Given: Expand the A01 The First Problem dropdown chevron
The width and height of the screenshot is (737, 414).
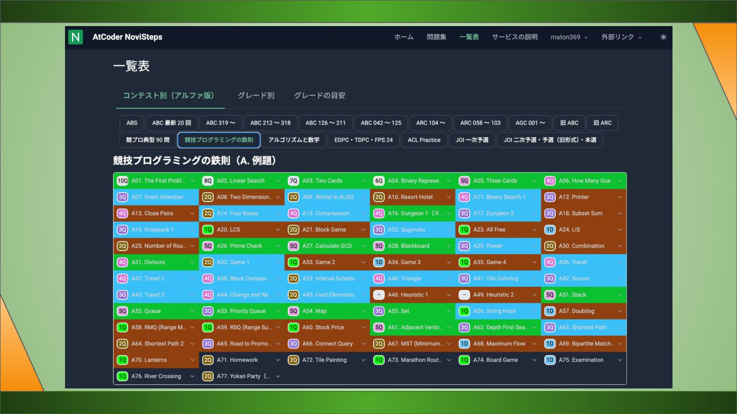Looking at the screenshot, I should click(x=192, y=181).
